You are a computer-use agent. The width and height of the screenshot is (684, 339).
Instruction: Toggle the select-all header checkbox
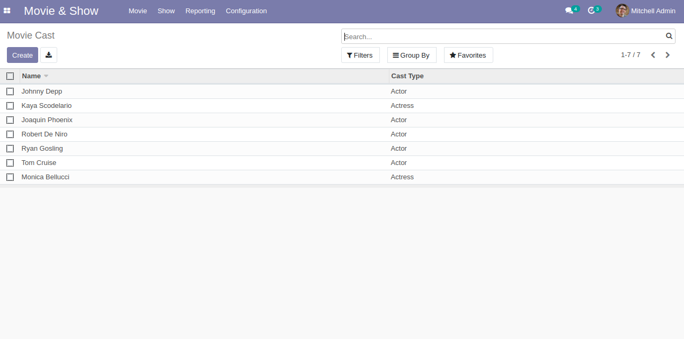[10, 76]
